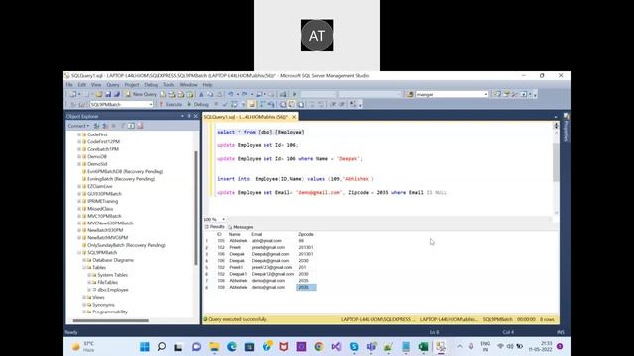Close the SQLQuery1.sql tab

tap(294, 117)
